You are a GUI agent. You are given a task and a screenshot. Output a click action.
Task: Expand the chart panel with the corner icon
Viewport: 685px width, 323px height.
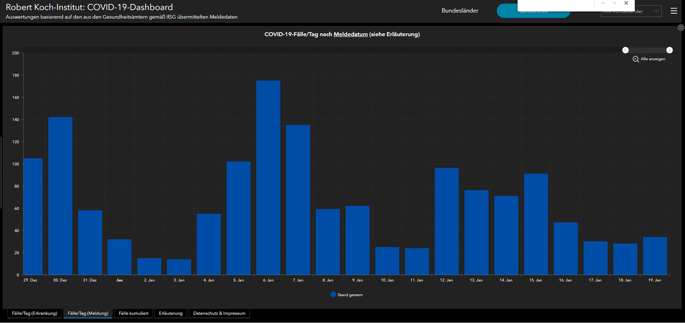(681, 27)
